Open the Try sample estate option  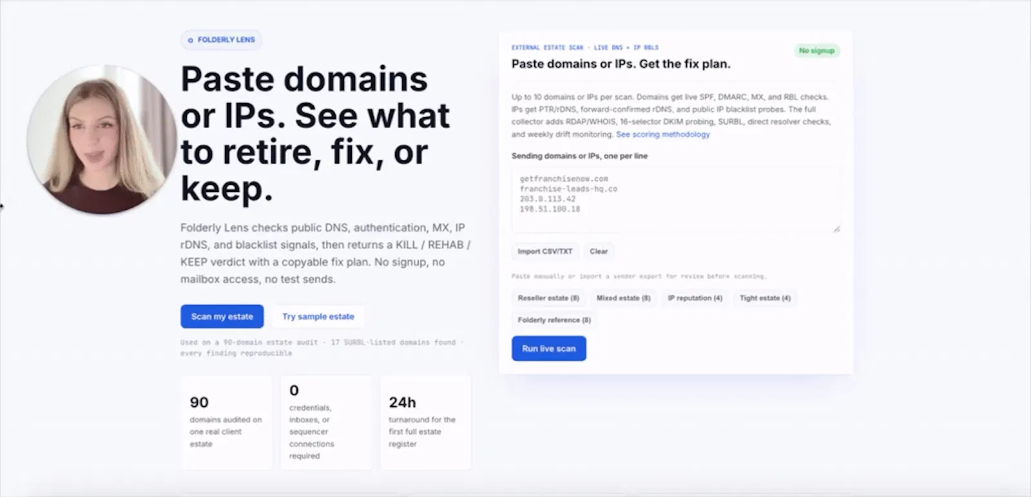pyautogui.click(x=318, y=316)
